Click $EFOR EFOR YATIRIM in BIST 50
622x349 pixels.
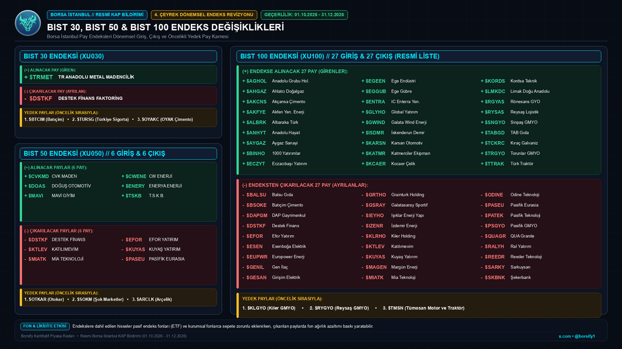(149, 240)
